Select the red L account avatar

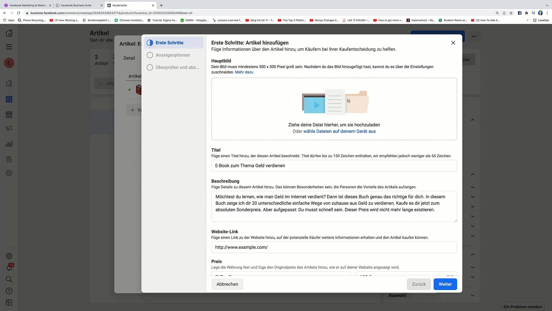[x=9, y=63]
